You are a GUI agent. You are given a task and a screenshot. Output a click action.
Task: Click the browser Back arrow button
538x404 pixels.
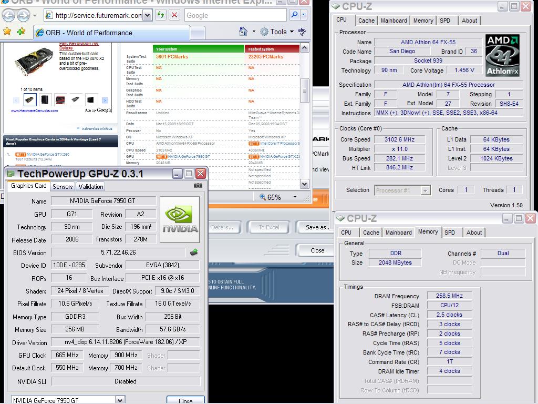(x=9, y=15)
